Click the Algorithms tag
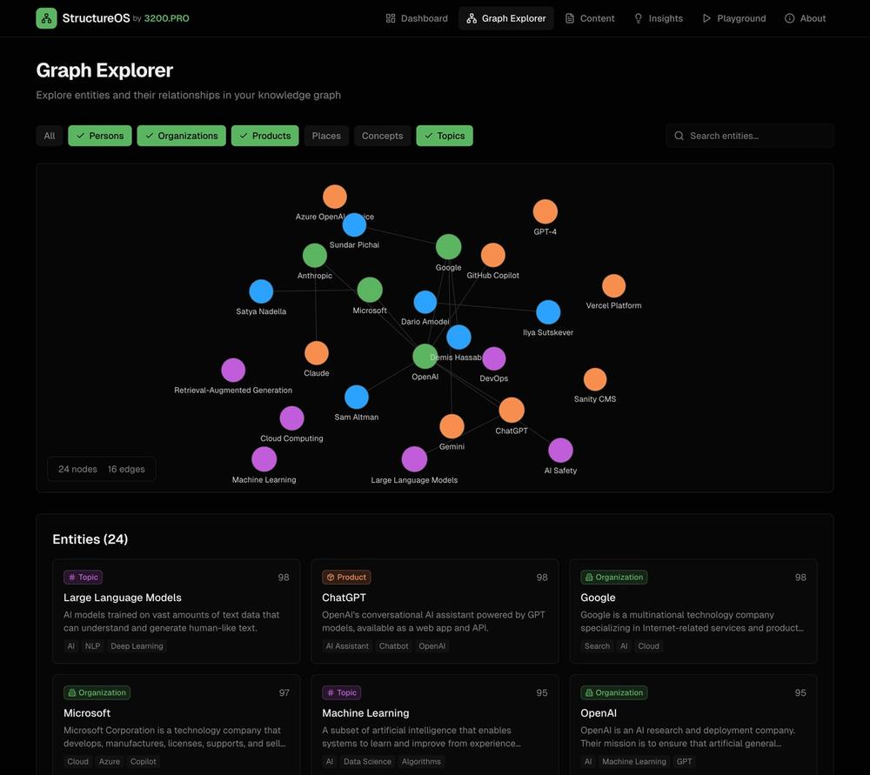 [x=421, y=761]
